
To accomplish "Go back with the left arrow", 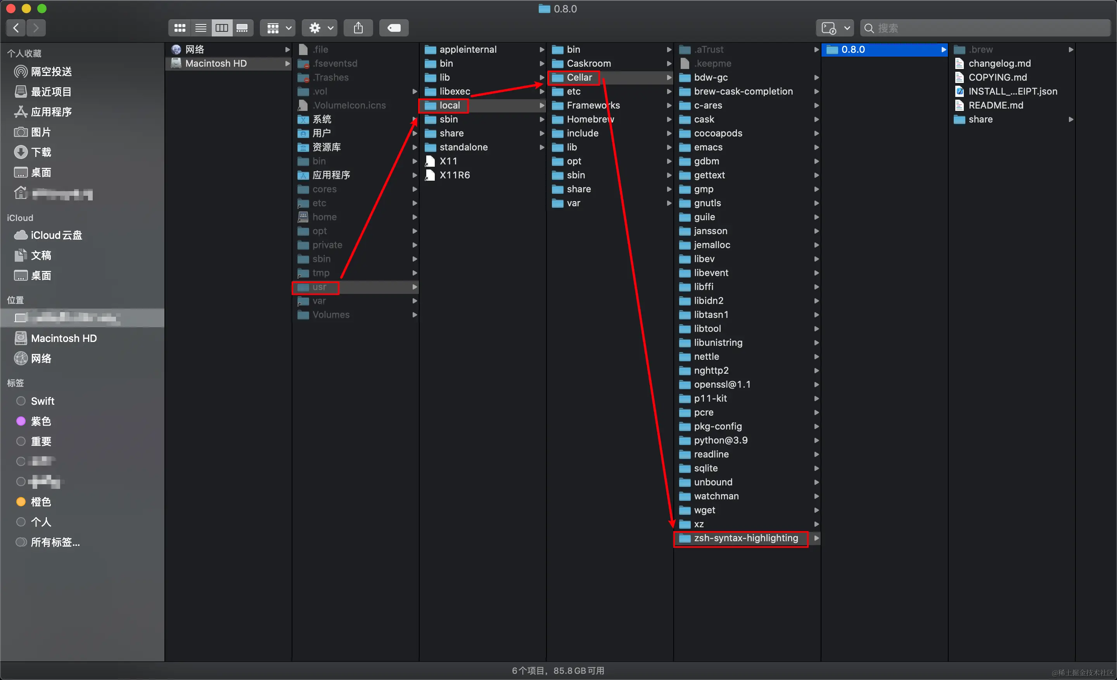I will point(16,28).
